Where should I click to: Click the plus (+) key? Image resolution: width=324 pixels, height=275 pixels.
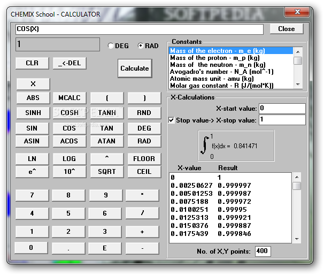pos(142,232)
